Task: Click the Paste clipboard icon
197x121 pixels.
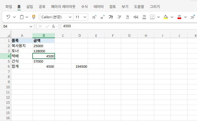Action: (22, 17)
